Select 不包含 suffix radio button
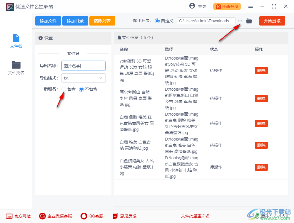The height and width of the screenshot is (223, 294). coord(81,89)
